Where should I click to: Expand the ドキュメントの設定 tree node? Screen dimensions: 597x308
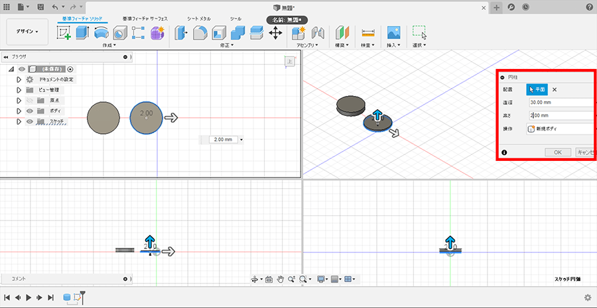tap(19, 79)
